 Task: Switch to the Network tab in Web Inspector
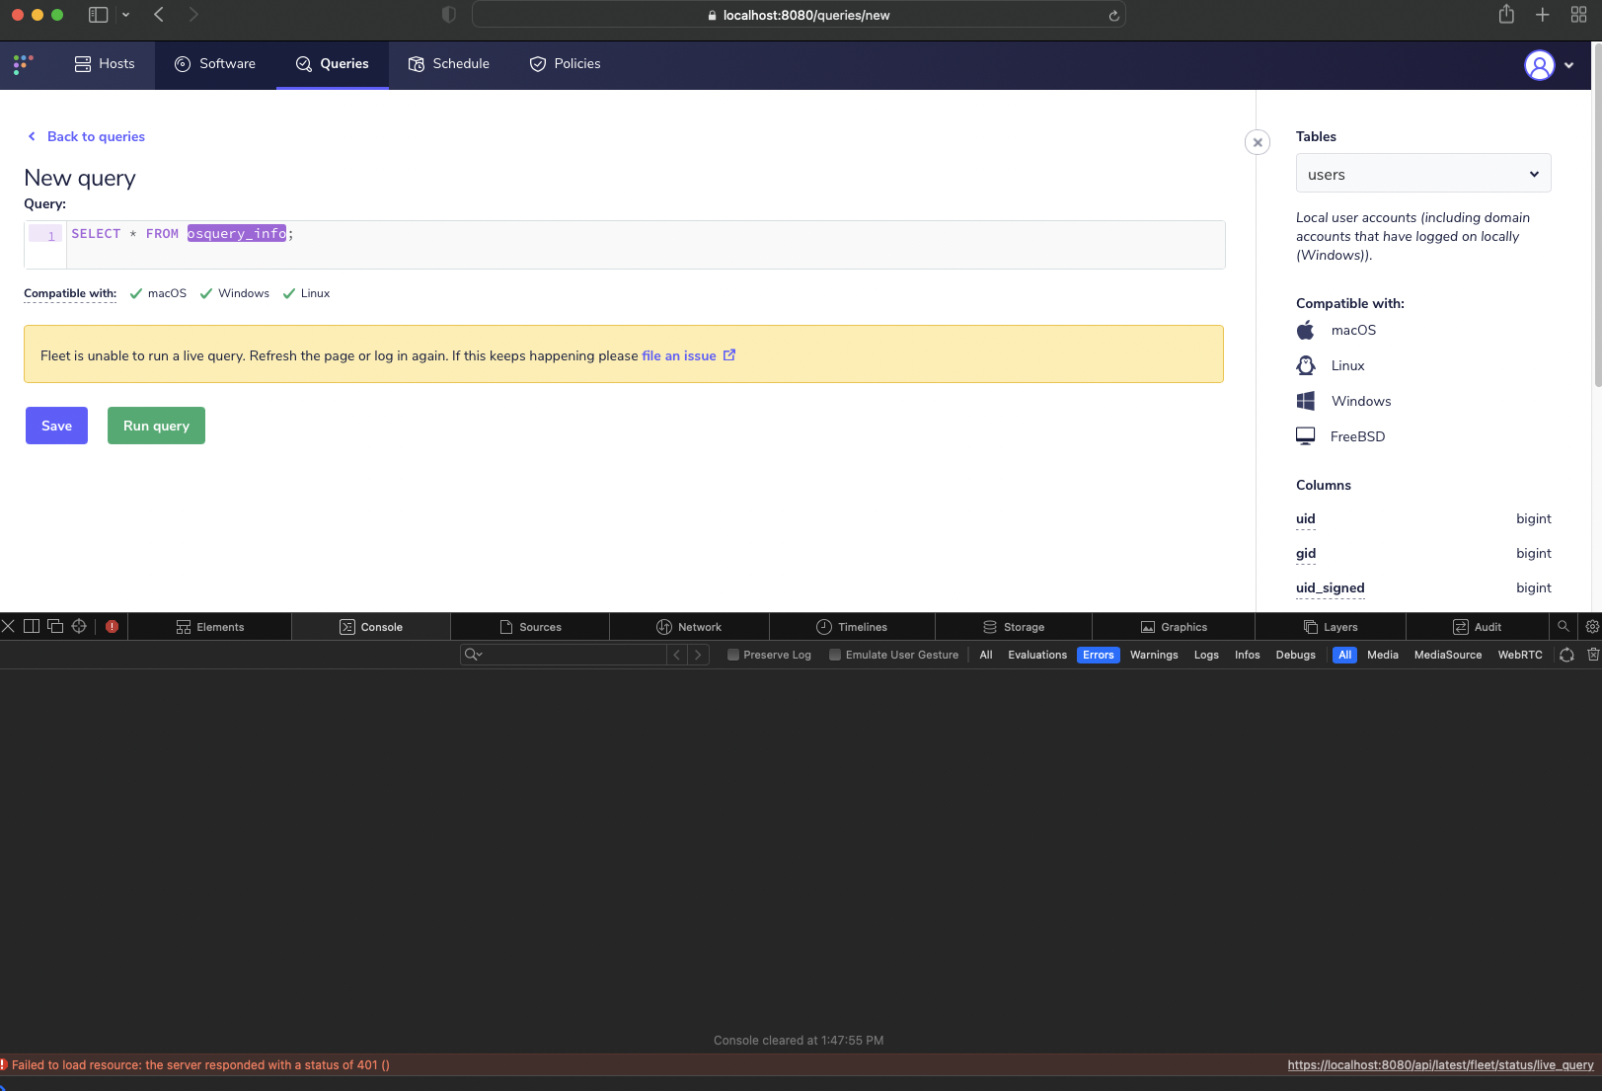(x=691, y=626)
